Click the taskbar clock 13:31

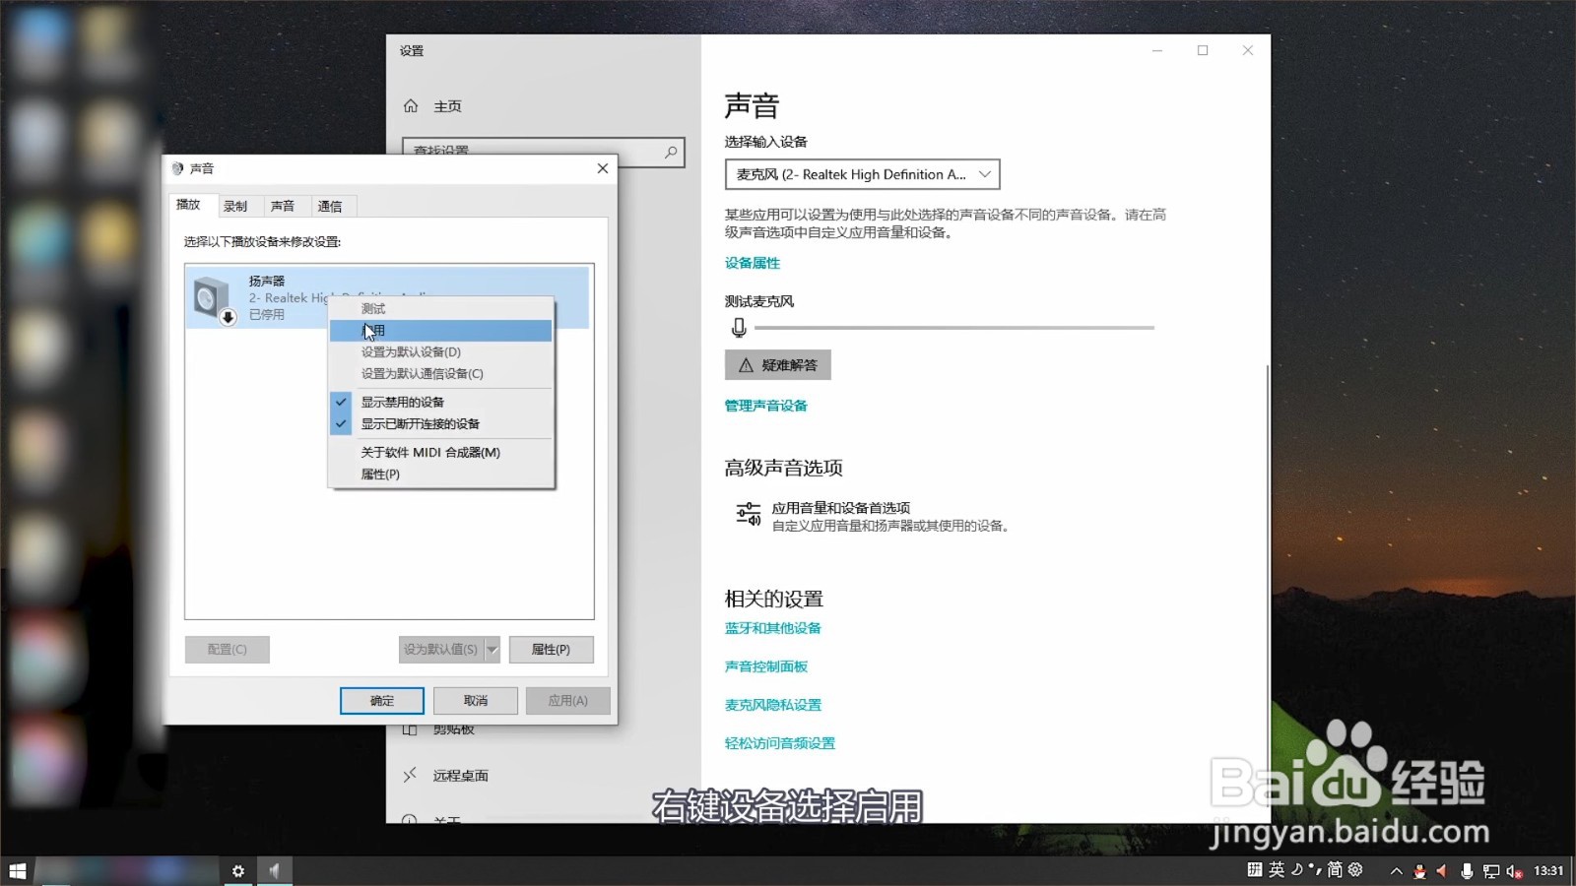click(x=1548, y=871)
